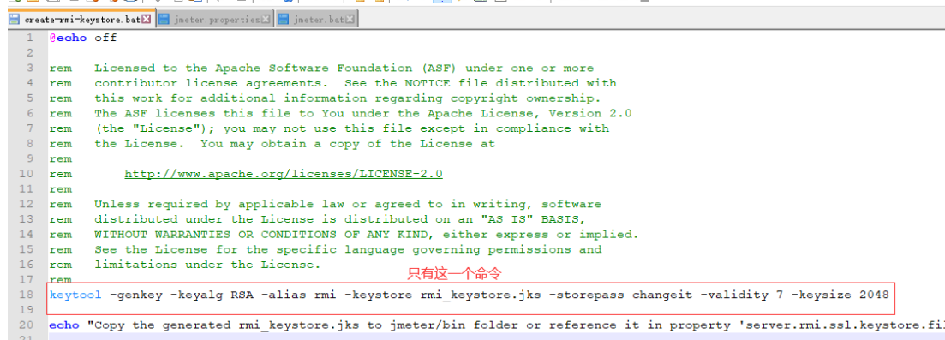Image resolution: width=945 pixels, height=340 pixels.
Task: Click line 'the License. You may obtain a copy'
Action: click(295, 144)
